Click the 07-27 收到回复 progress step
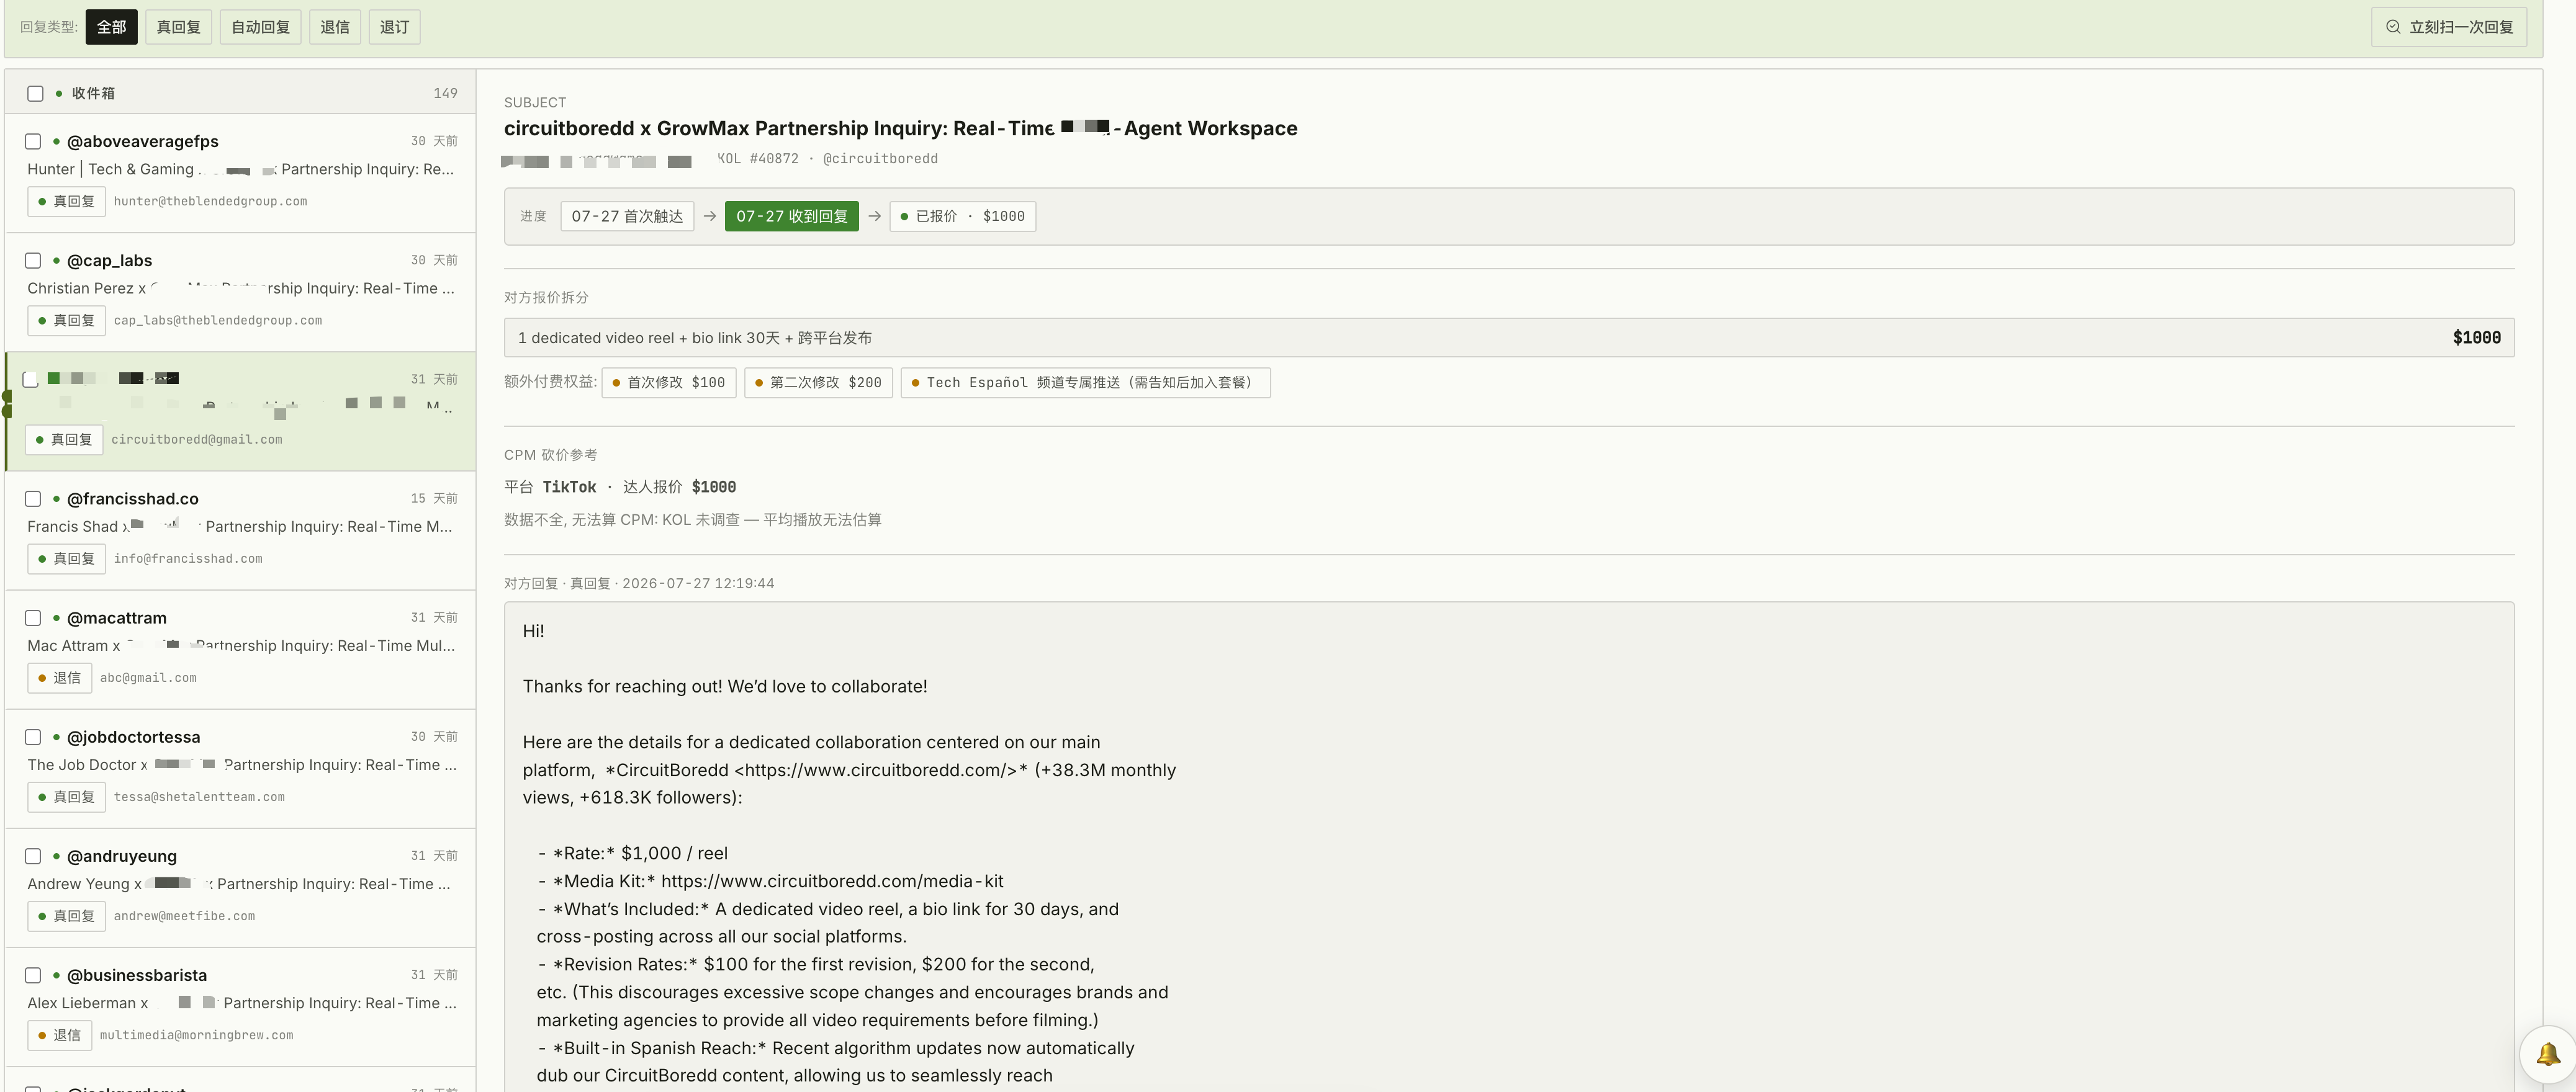2576x1092 pixels. pos(792,217)
